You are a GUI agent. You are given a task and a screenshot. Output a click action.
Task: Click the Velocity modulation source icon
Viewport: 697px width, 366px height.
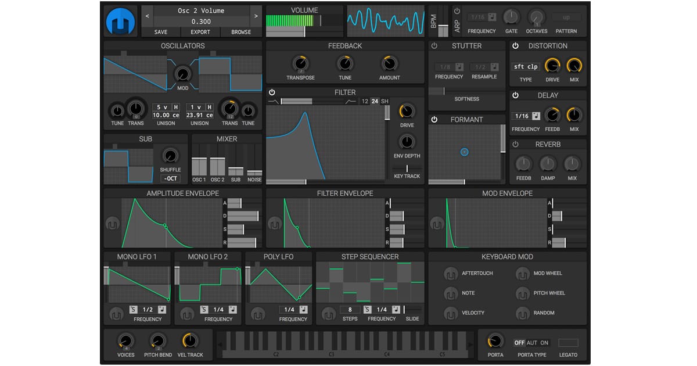(x=451, y=313)
